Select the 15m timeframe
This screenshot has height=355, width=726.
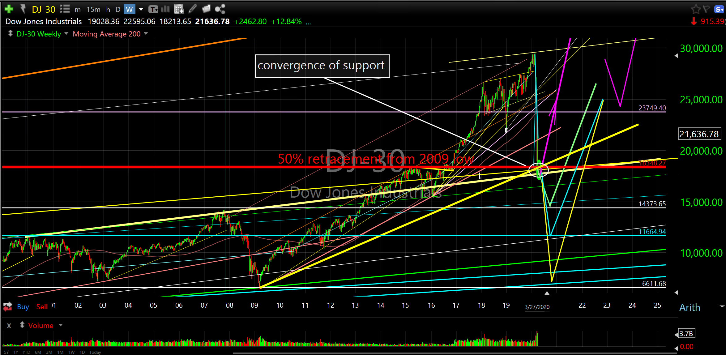93,9
